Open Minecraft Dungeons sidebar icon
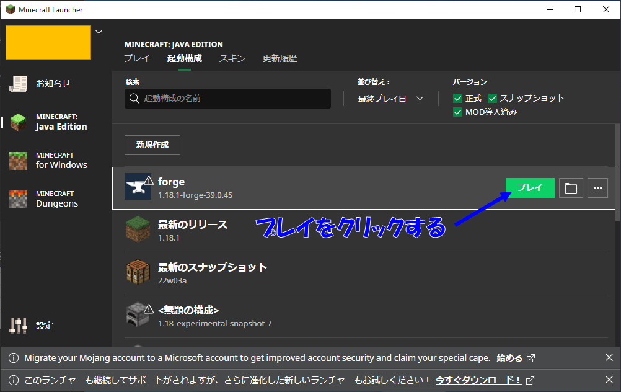 (x=18, y=199)
